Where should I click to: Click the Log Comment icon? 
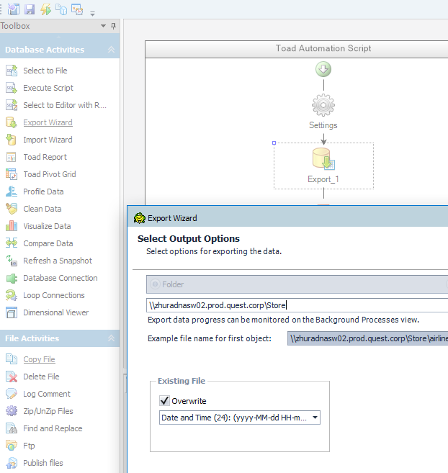[12, 394]
